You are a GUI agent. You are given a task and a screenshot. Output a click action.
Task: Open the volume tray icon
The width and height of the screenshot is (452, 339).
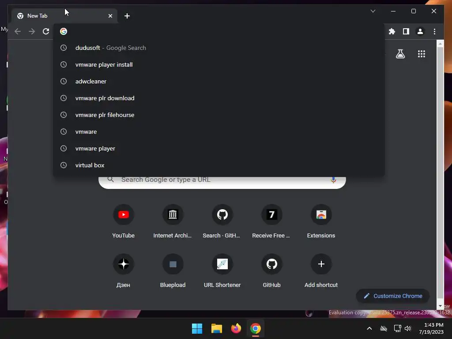coord(408,328)
